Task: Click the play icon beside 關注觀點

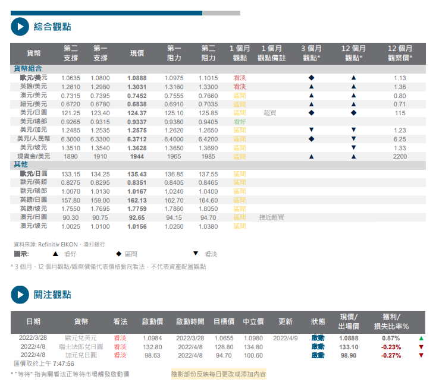Action: pos(20,294)
